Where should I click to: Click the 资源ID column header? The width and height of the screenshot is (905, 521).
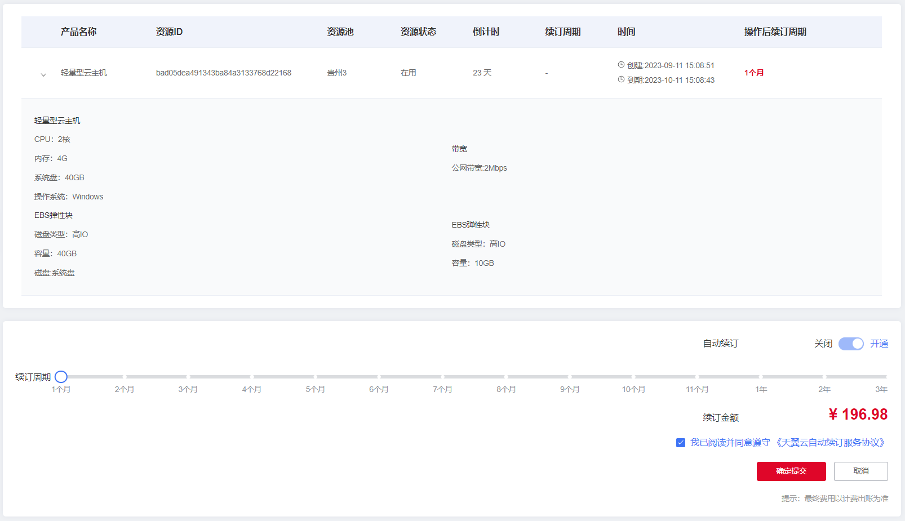click(169, 32)
